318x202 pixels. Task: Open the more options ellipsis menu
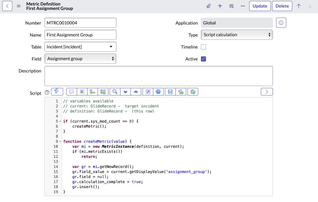tap(243, 6)
